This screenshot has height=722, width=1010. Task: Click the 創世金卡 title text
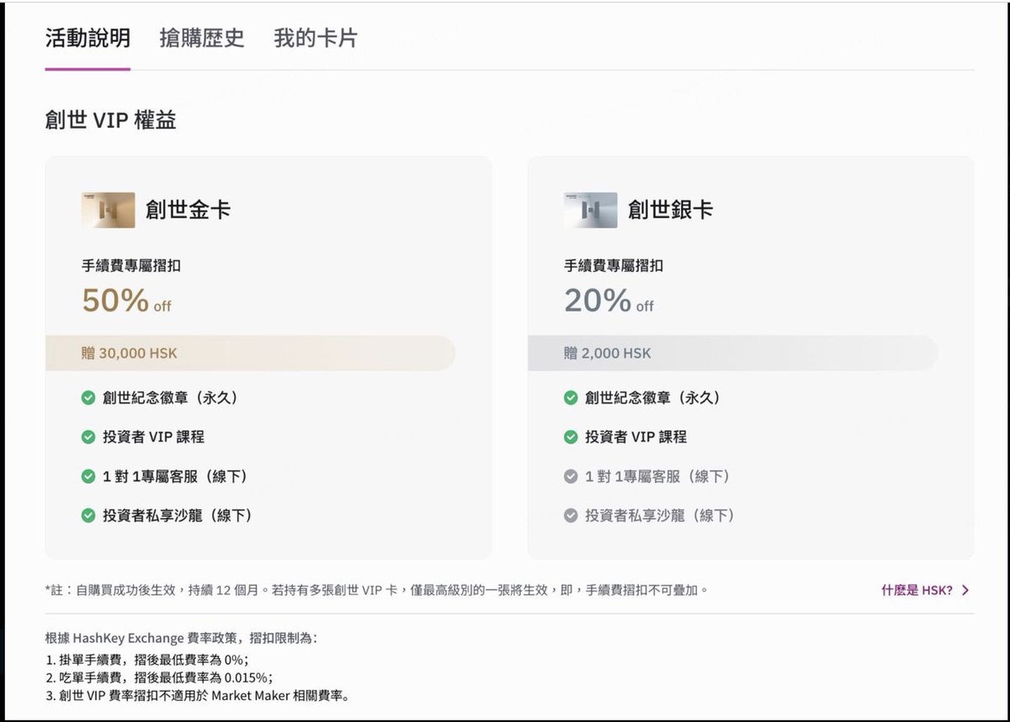(188, 210)
